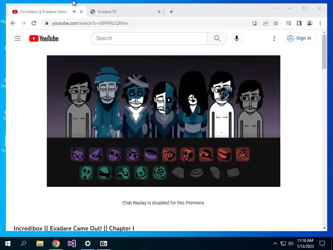Toggle the Chrome side panel
333x250 pixels.
pyautogui.click(x=299, y=23)
